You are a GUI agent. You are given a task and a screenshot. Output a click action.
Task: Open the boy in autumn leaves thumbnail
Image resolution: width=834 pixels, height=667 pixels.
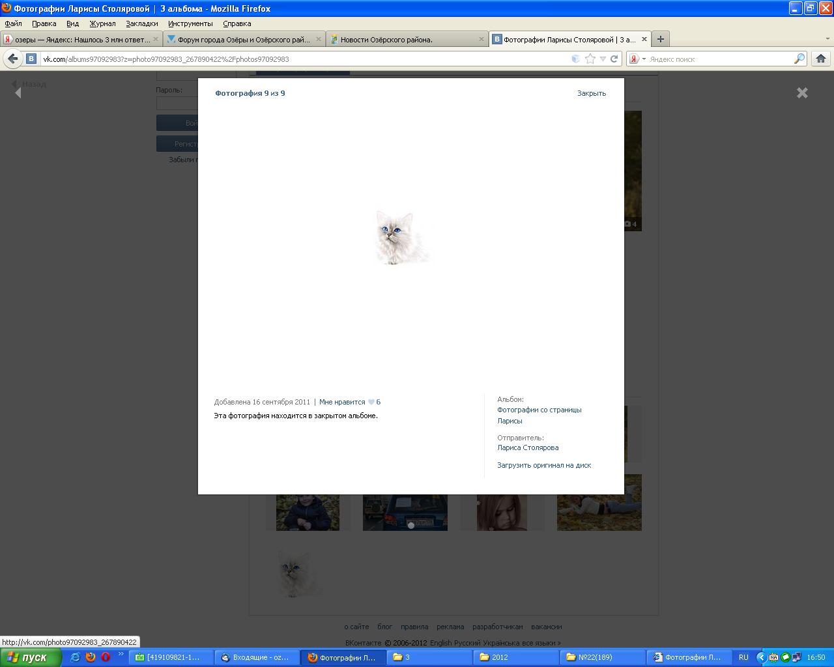(308, 512)
